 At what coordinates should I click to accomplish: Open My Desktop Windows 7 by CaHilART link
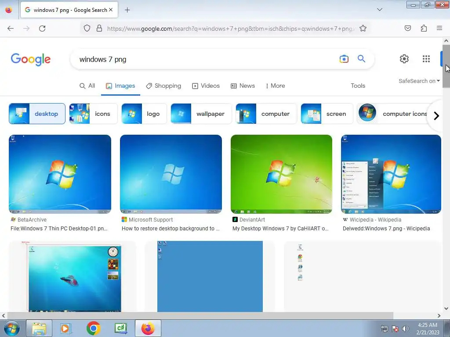(280, 228)
